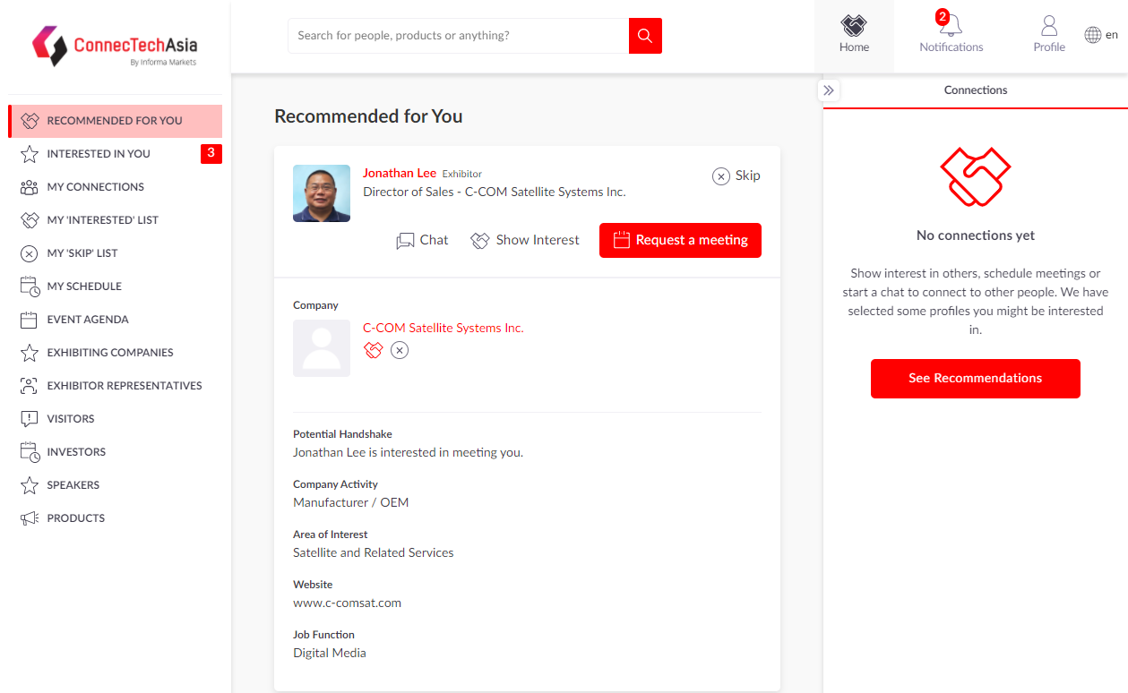This screenshot has height=693, width=1128.
Task: Click Jonathan Lee's profile photo
Action: [322, 193]
